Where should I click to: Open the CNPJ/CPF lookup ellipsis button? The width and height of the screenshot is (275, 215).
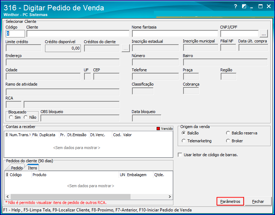264,34
